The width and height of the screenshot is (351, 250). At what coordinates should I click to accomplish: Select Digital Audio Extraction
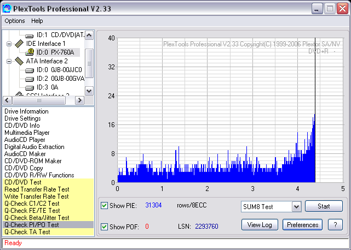point(34,147)
